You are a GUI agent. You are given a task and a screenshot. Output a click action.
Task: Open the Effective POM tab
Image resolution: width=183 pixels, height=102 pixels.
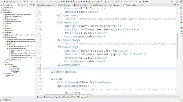(75, 97)
